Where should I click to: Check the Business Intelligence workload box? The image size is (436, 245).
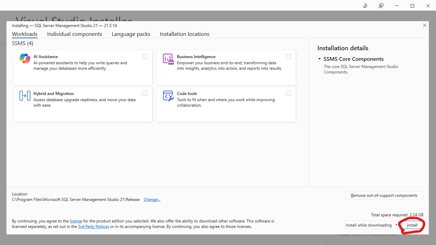pyautogui.click(x=288, y=56)
